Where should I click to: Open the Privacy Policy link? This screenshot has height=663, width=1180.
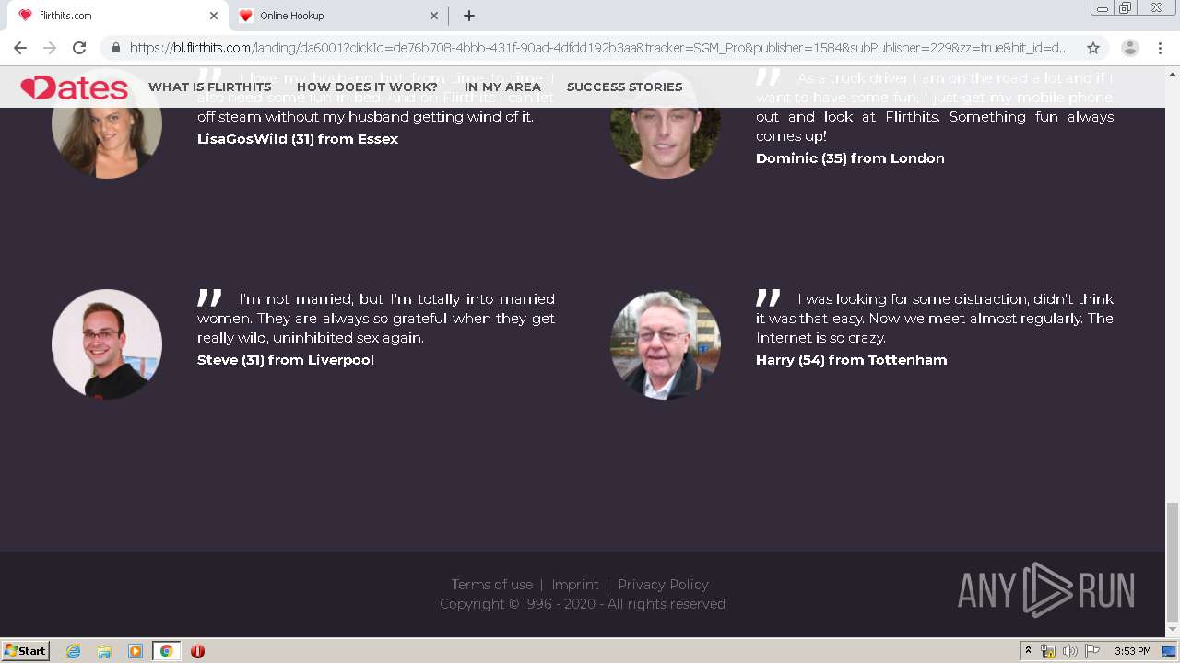click(x=663, y=585)
